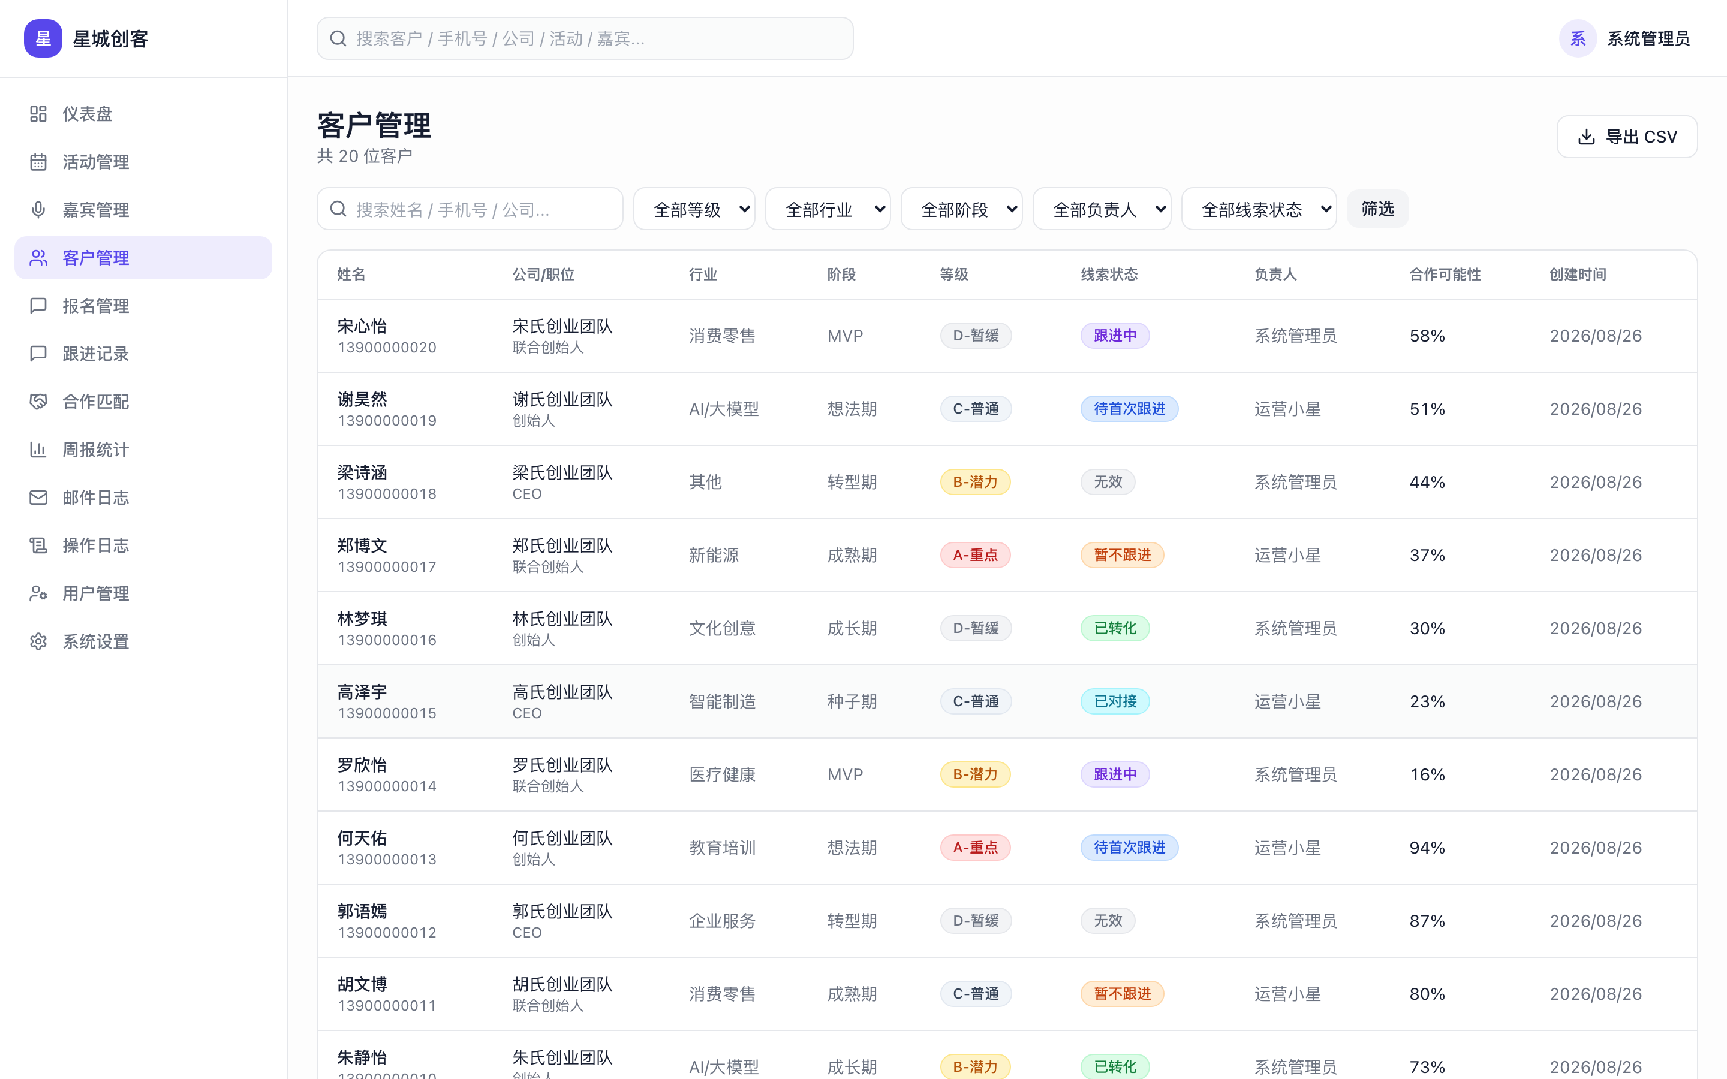Click the 仪表盘 dashboard icon

[x=38, y=114]
